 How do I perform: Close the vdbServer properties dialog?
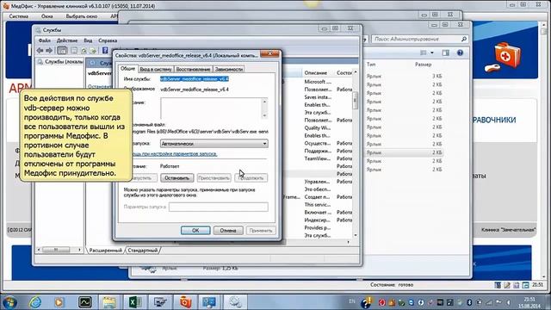[269, 53]
